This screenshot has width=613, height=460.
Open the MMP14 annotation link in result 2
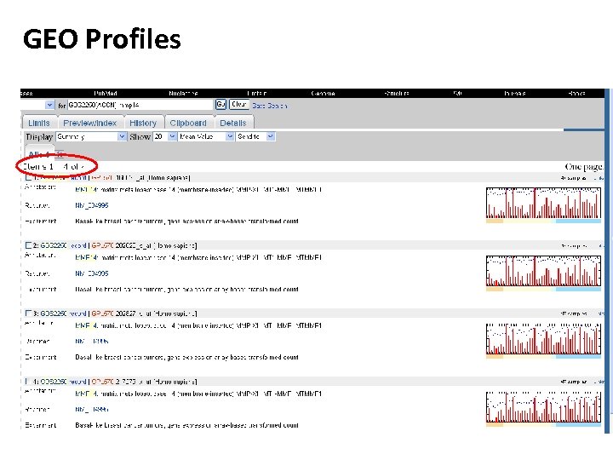click(x=86, y=258)
